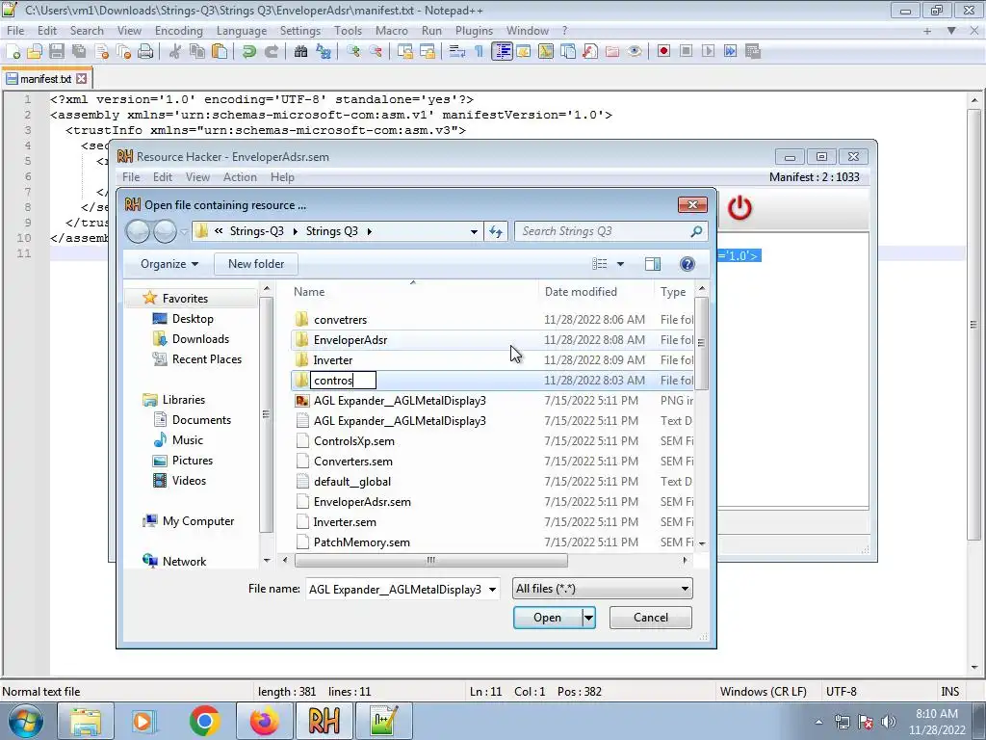Screen dimensions: 986x740
Task: Select the EnveloperAdsr.sem file
Action: pos(362,502)
